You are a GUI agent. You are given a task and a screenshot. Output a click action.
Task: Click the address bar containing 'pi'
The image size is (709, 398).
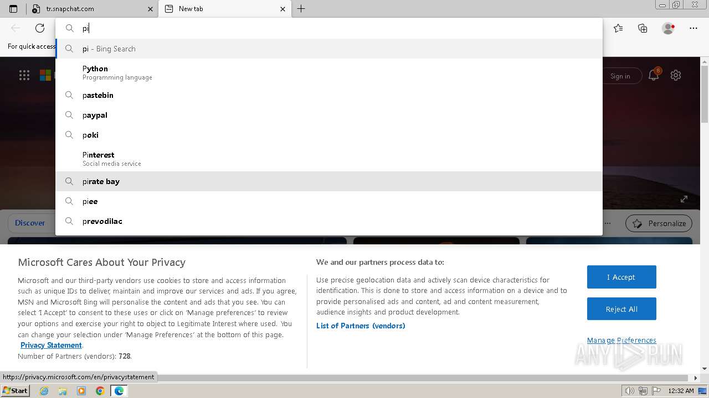pyautogui.click(x=329, y=28)
